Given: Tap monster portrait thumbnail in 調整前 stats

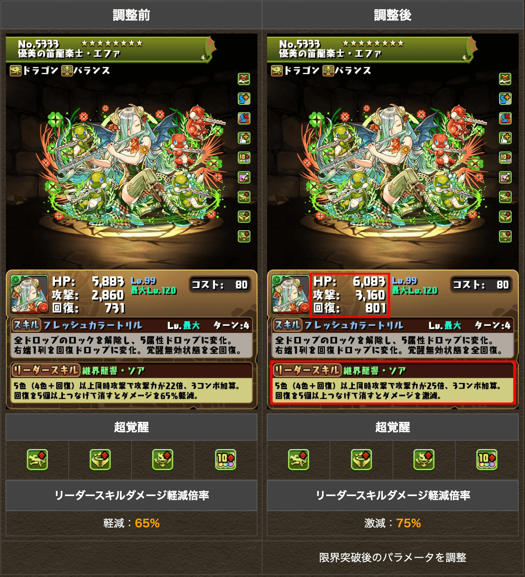Looking at the screenshot, I should click(x=29, y=294).
